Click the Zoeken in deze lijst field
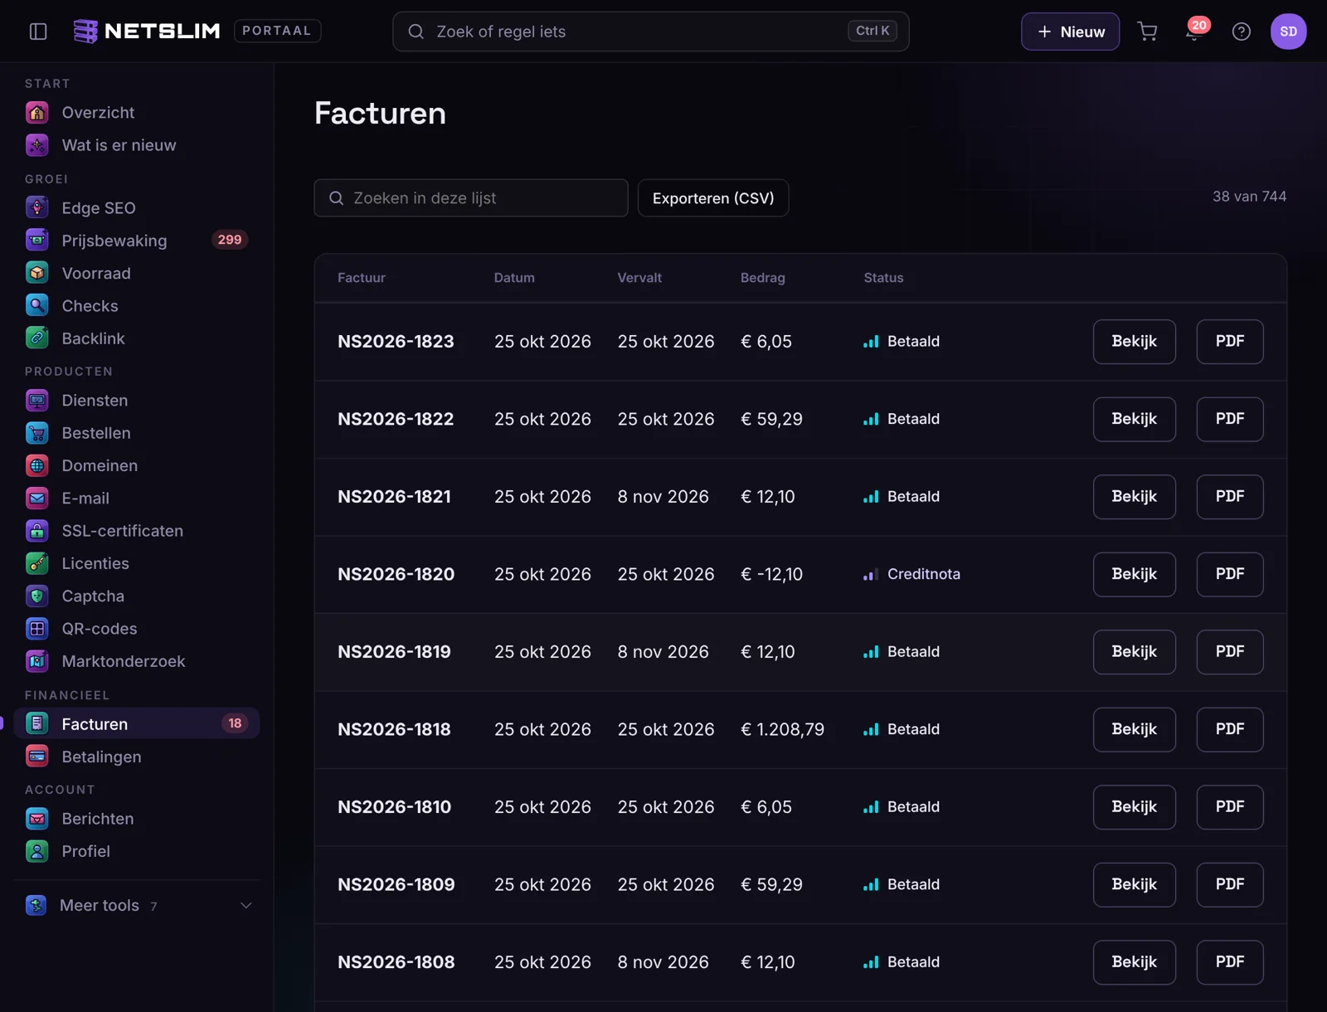 coord(470,198)
